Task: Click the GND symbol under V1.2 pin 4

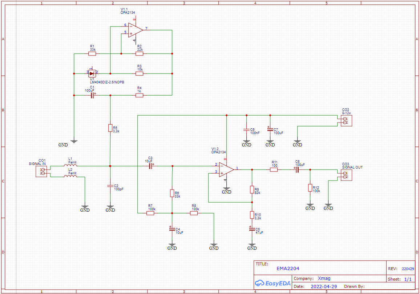Action: (x=227, y=190)
